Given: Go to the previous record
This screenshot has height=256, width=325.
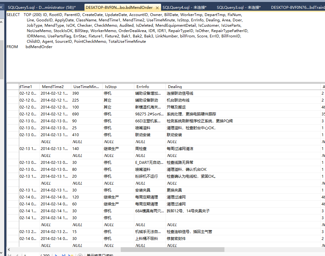Looking at the screenshot, I should [16, 255].
